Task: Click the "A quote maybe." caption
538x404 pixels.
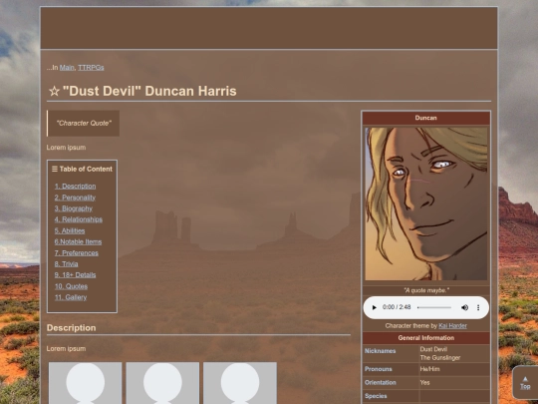Action: pos(425,290)
